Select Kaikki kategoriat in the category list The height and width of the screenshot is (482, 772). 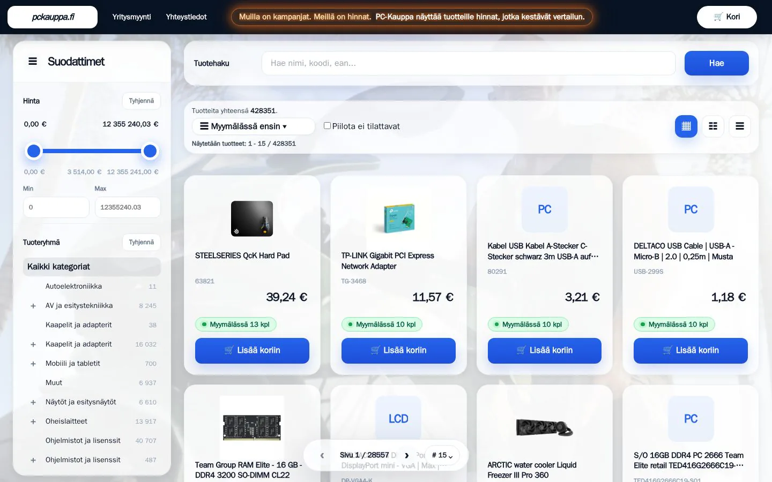tap(92, 267)
